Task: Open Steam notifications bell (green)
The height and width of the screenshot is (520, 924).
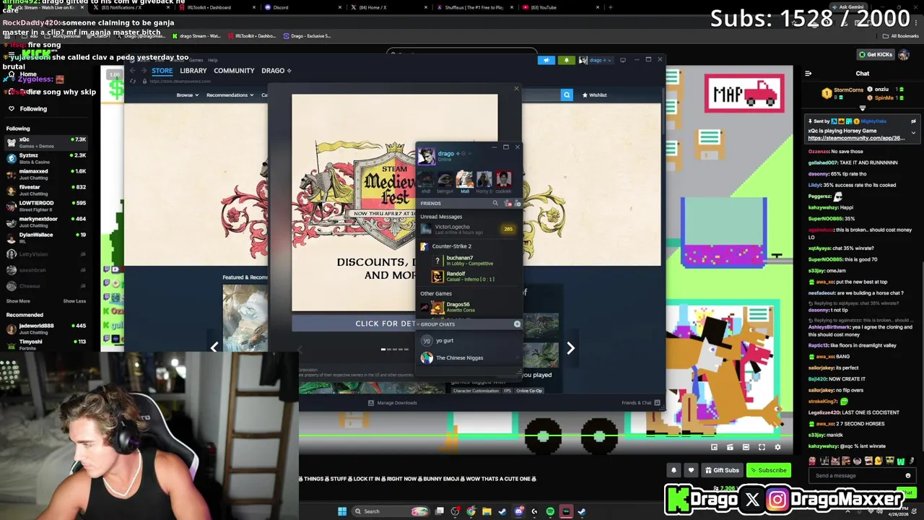Action: coord(567,60)
